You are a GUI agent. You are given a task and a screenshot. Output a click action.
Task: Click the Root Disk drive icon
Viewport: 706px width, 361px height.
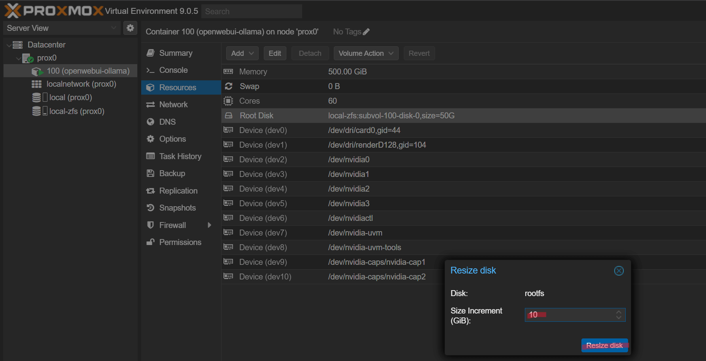[229, 116]
